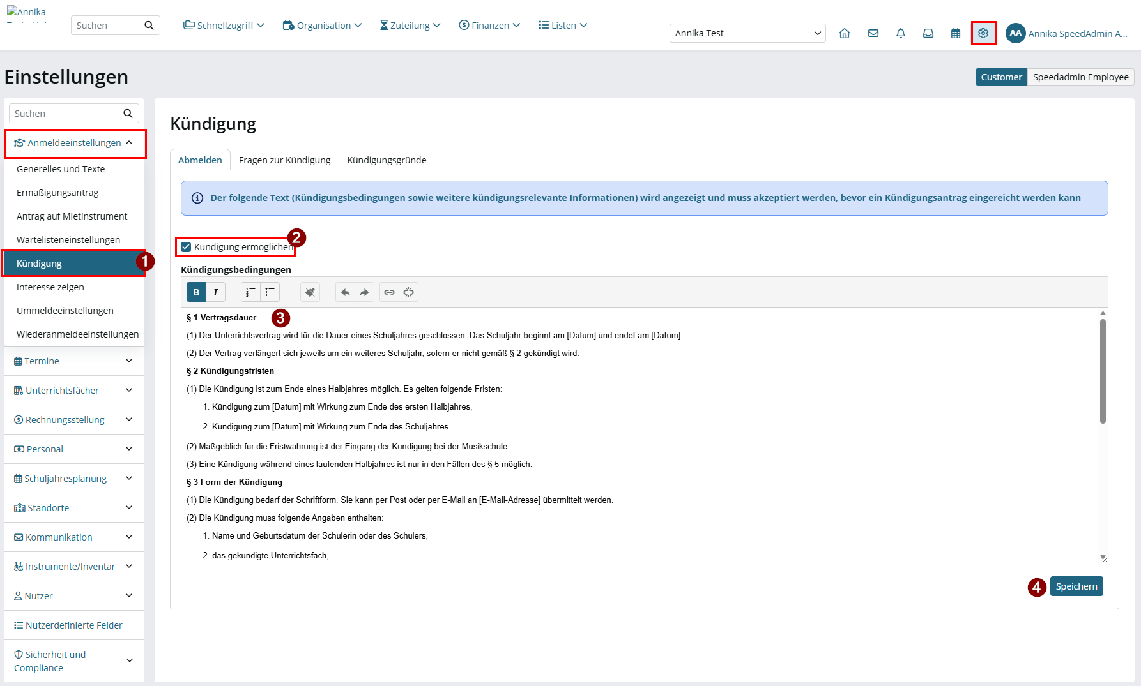Toggle italic formatting in editor
This screenshot has width=1141, height=686.
216,292
